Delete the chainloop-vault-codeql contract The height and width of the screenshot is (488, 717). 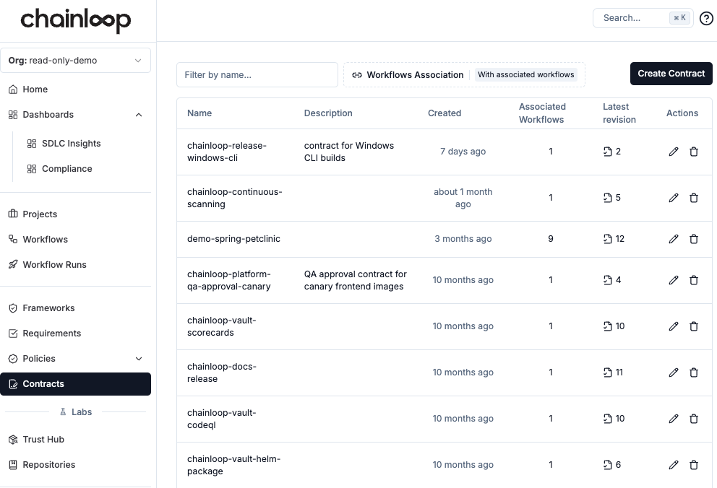coord(694,419)
